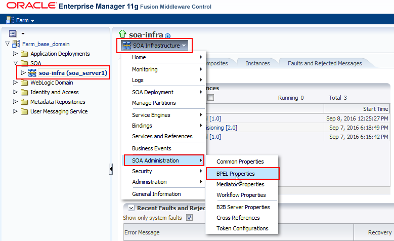Click the soa-infra information icon
Screen dimensions: 394x241
tap(167, 36)
